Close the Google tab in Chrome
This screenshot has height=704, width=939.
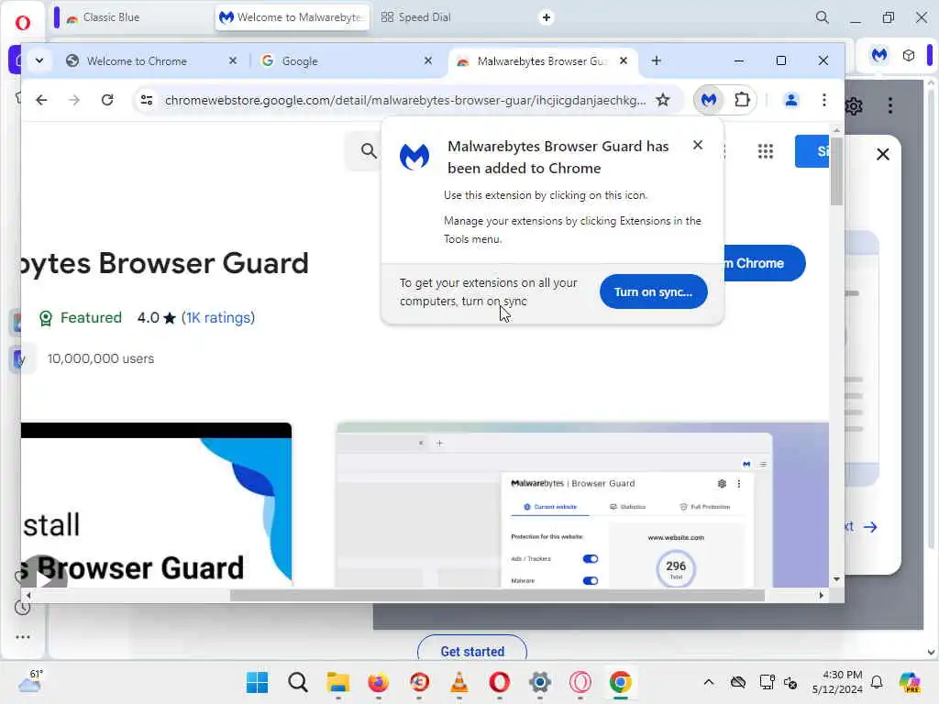428,60
